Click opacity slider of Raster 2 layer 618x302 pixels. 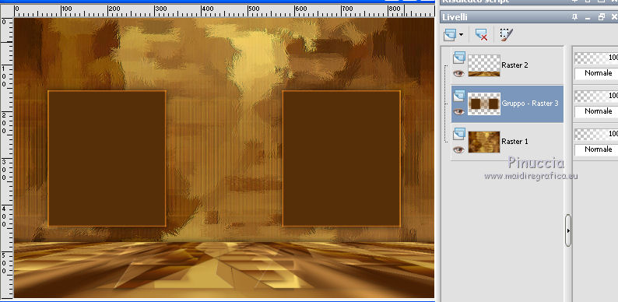tap(596, 58)
